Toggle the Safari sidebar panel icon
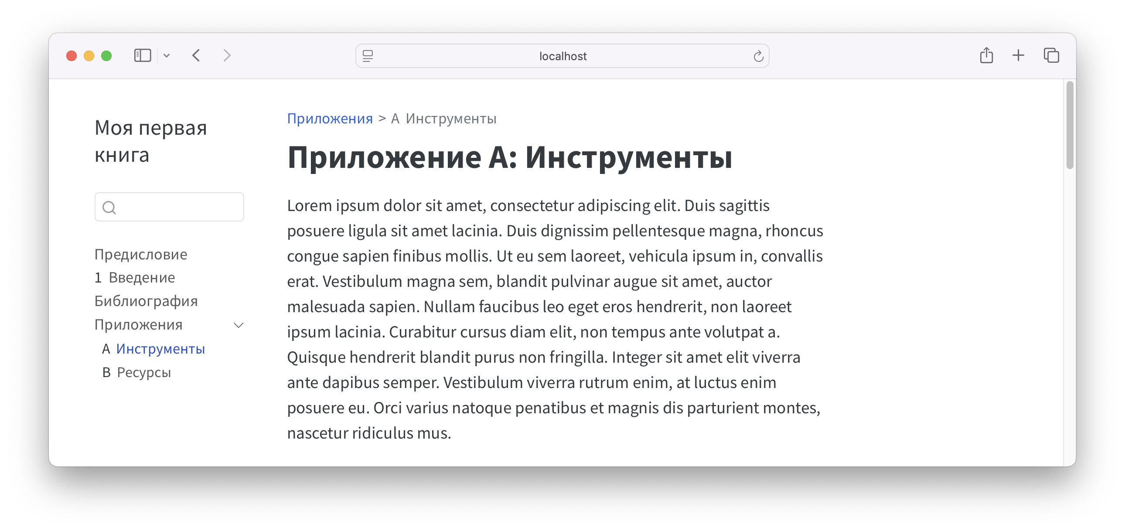 click(x=143, y=55)
